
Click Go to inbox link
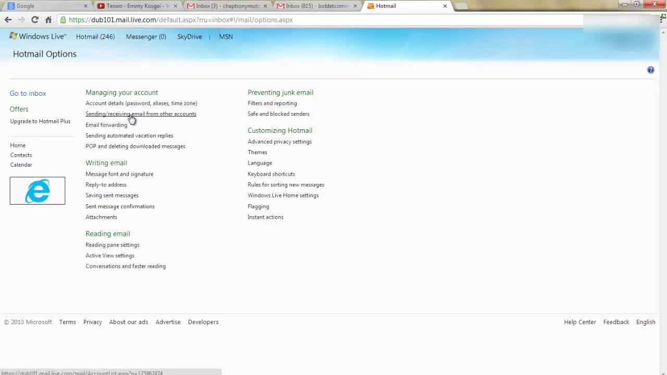tap(28, 93)
